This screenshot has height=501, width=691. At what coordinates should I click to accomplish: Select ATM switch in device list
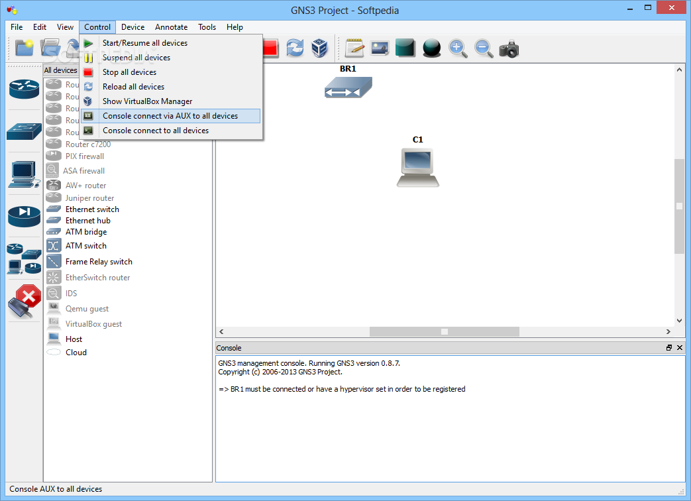pyautogui.click(x=86, y=245)
